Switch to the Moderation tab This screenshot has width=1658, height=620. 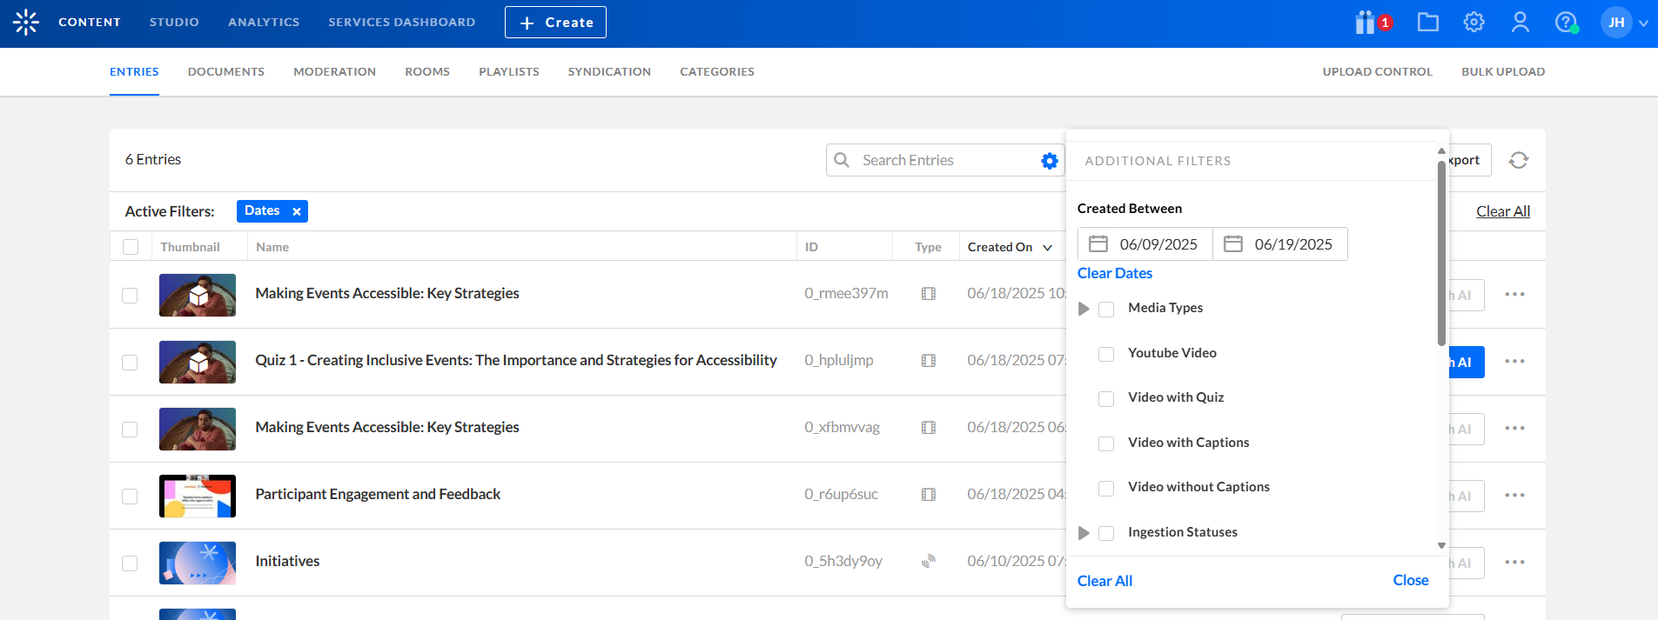point(335,71)
